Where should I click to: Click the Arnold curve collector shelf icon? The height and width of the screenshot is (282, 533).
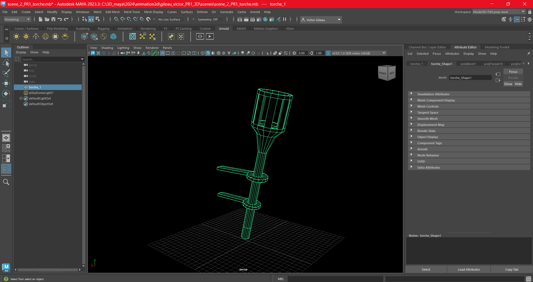click(104, 36)
